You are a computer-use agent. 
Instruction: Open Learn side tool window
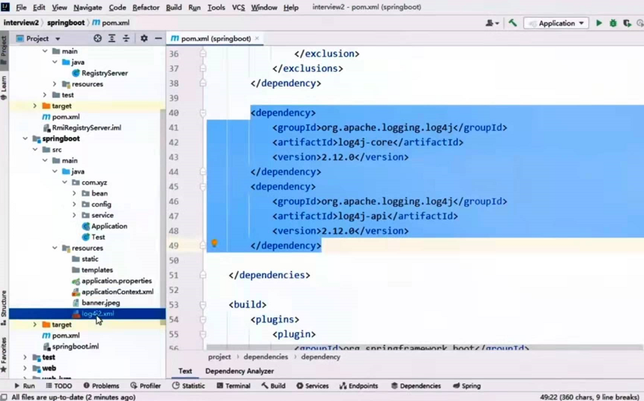[4, 87]
